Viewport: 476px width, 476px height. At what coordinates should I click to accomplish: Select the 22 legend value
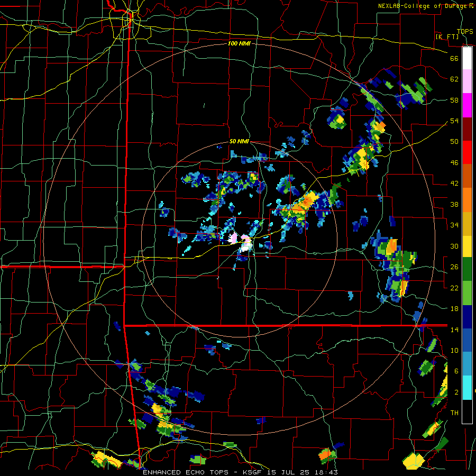[x=454, y=288]
